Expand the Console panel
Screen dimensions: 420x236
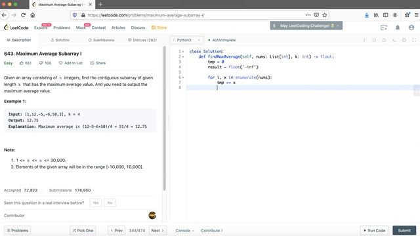click(185, 230)
